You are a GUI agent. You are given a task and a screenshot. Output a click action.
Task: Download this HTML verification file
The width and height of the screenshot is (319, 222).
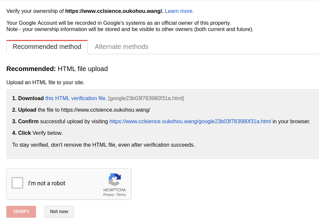(x=75, y=98)
